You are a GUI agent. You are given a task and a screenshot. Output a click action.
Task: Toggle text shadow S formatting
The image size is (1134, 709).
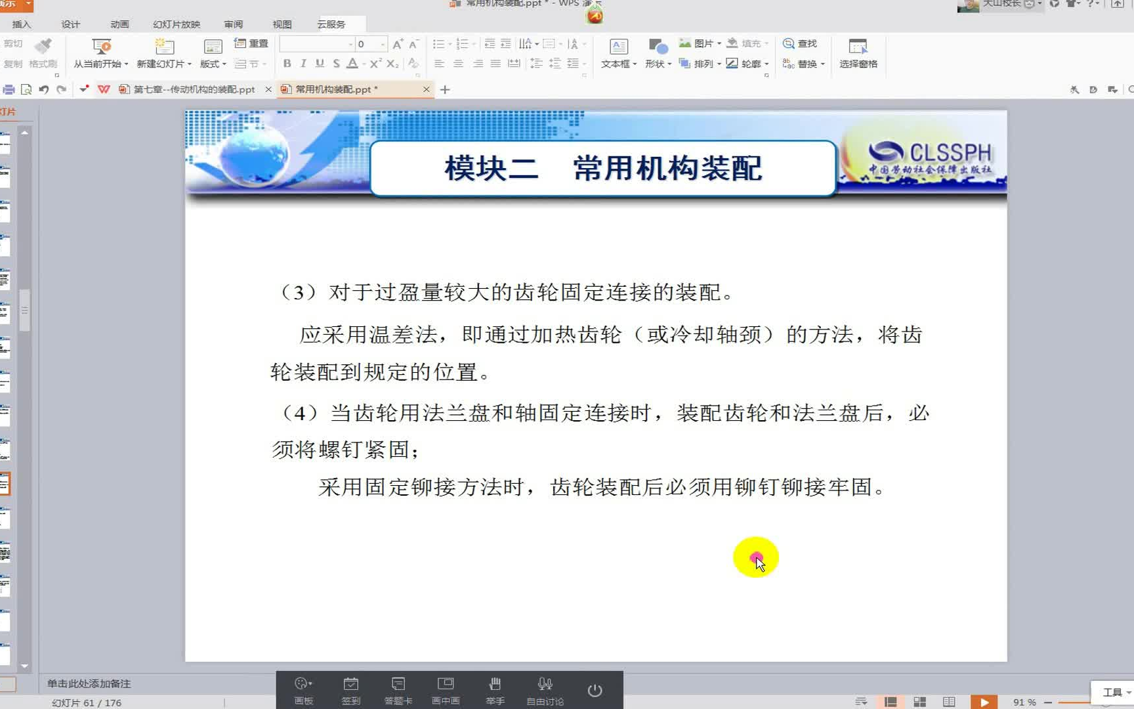coord(336,64)
